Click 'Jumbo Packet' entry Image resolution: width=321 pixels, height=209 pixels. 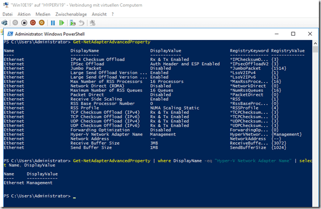86,68
